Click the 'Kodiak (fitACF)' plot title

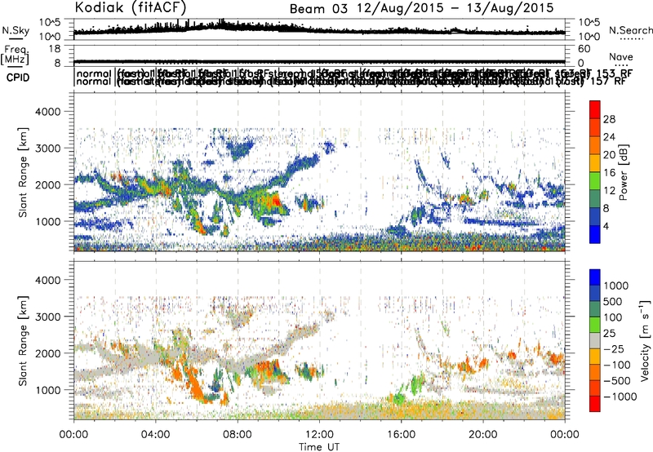[131, 7]
